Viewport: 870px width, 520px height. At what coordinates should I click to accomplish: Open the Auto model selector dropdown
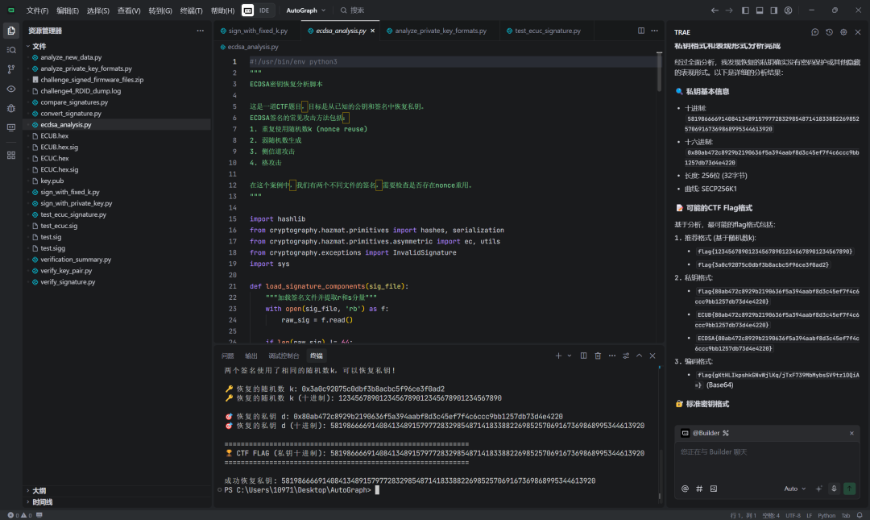pyautogui.click(x=795, y=489)
